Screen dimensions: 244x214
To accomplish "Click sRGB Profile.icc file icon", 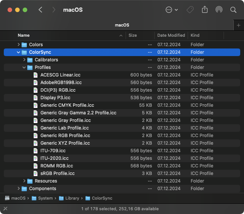I will coord(36,173).
